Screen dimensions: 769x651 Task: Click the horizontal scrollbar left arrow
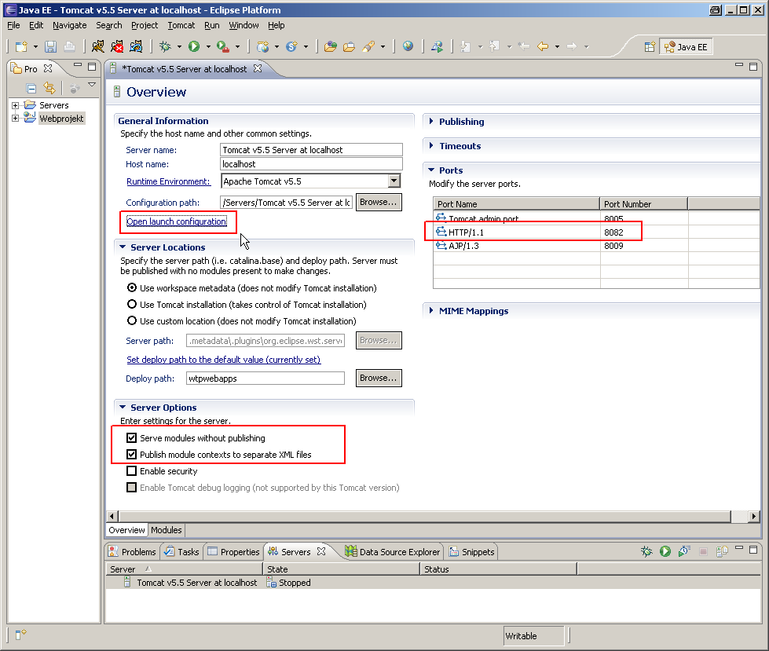coord(112,516)
